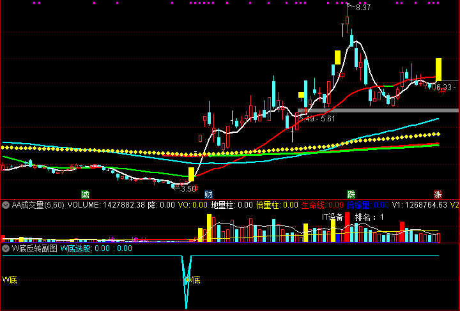The width and height of the screenshot is (460, 311).
Task: Click the 5.49 - 5.61 range label
Action: tap(317, 119)
